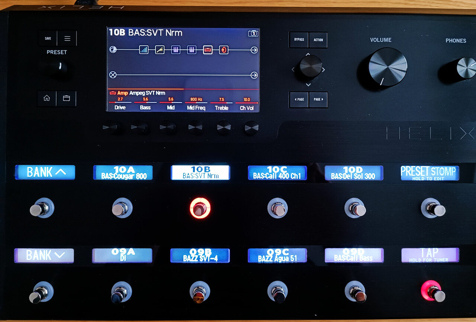Click the joystick up arrow

(308, 54)
